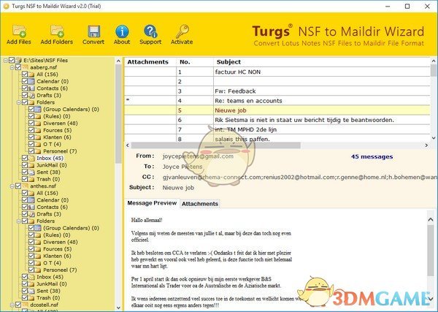Click anthes.nsf Contacts (6) icon

click(x=31, y=208)
